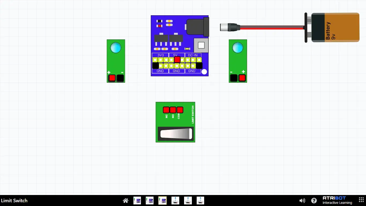Image resolution: width=366 pixels, height=206 pixels.
Task: Open the apps grid menu icon
Action: (361, 200)
